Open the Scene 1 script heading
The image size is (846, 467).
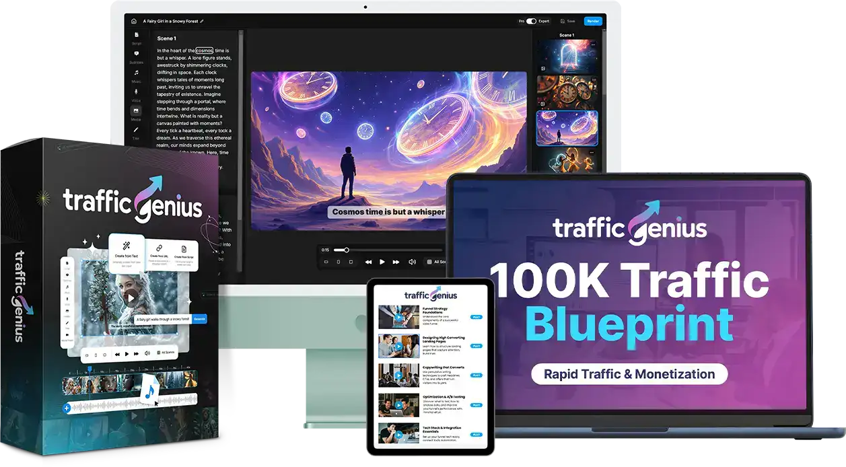[167, 38]
